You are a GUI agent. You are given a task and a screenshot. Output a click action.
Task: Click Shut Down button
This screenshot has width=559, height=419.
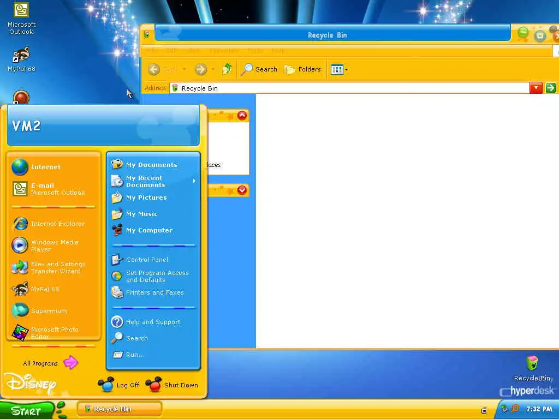[172, 385]
